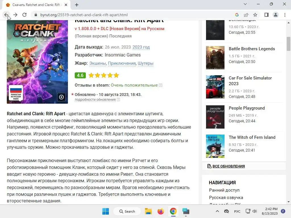
Task: Open the cloud sync tray icon
Action: pyautogui.click(x=226, y=211)
